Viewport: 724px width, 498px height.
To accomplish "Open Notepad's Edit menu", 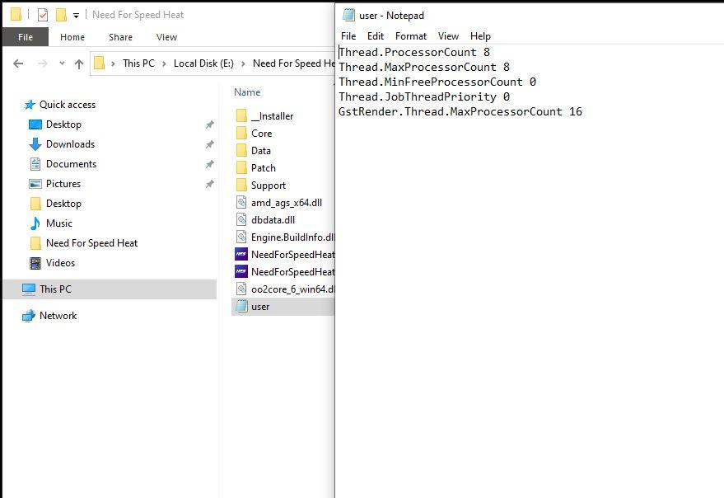I will [x=376, y=36].
